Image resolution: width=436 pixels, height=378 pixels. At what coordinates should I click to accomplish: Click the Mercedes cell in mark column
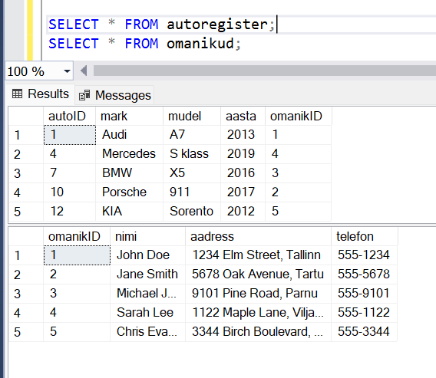[x=129, y=153]
